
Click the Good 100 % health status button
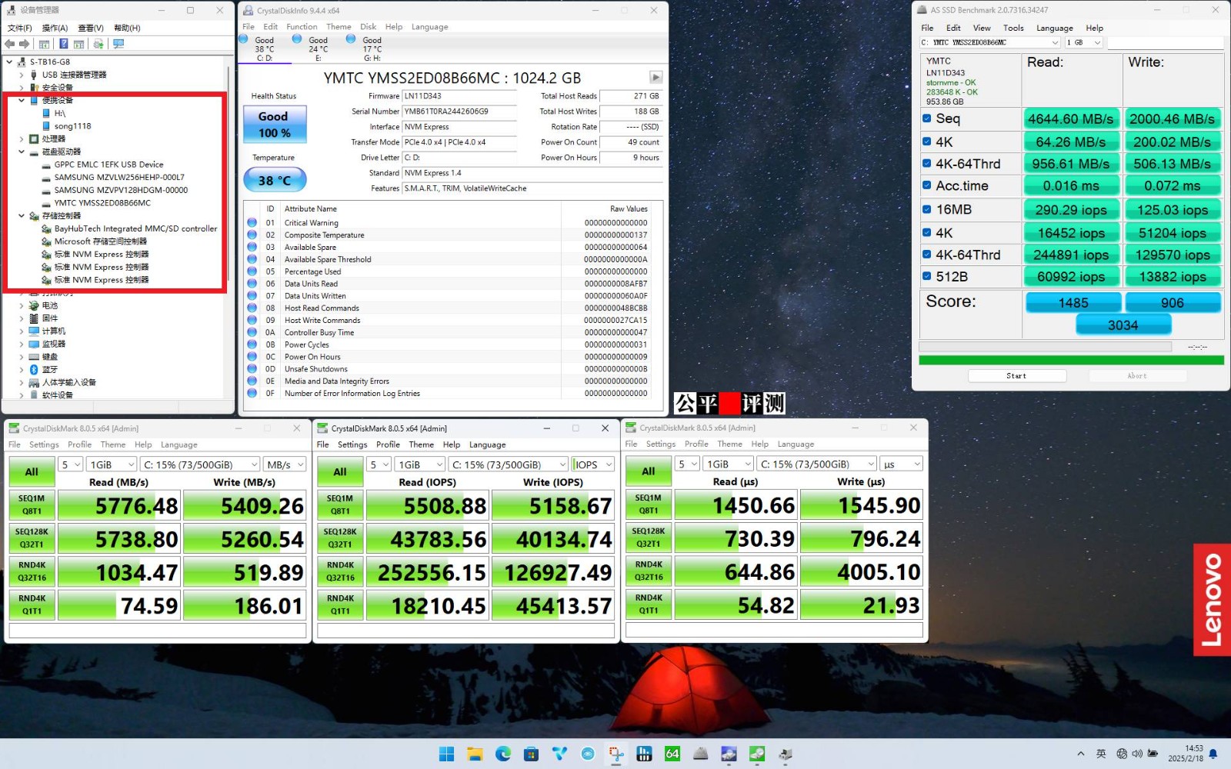pos(275,125)
